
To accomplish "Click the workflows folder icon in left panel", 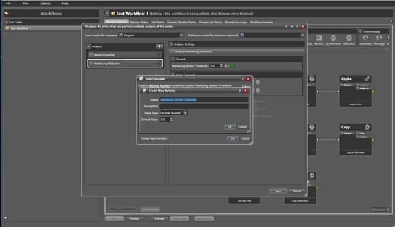I will [6, 14].
